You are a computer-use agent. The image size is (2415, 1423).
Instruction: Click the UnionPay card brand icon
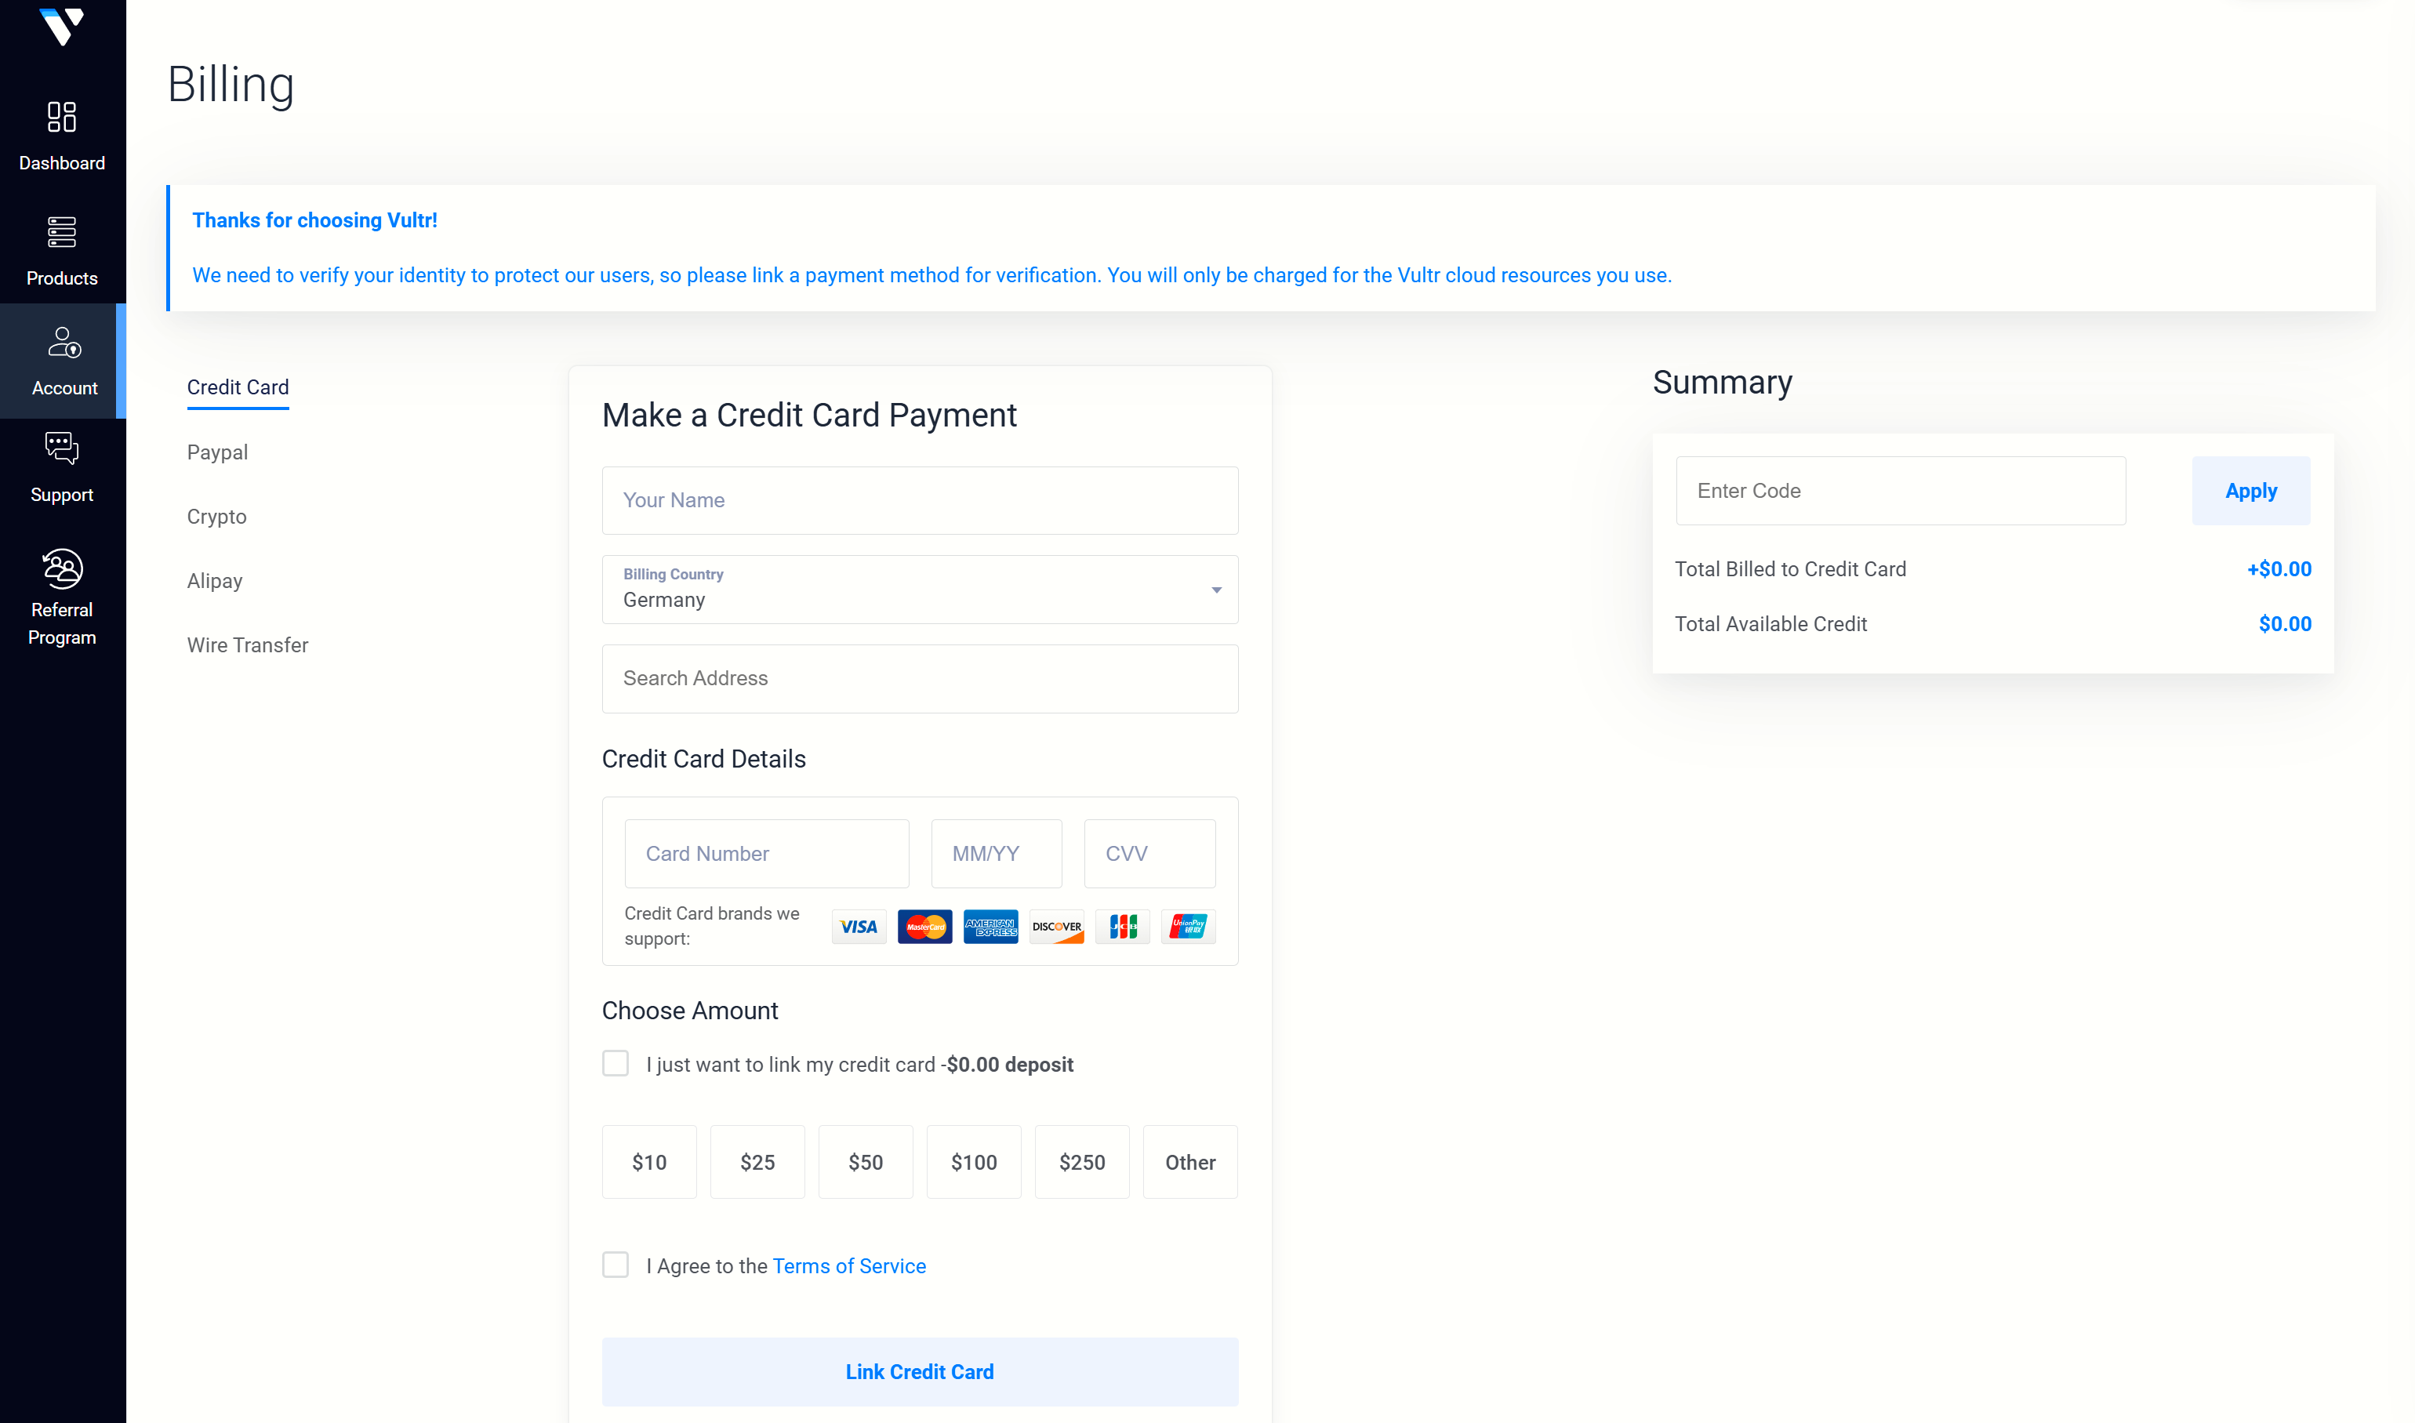point(1188,927)
